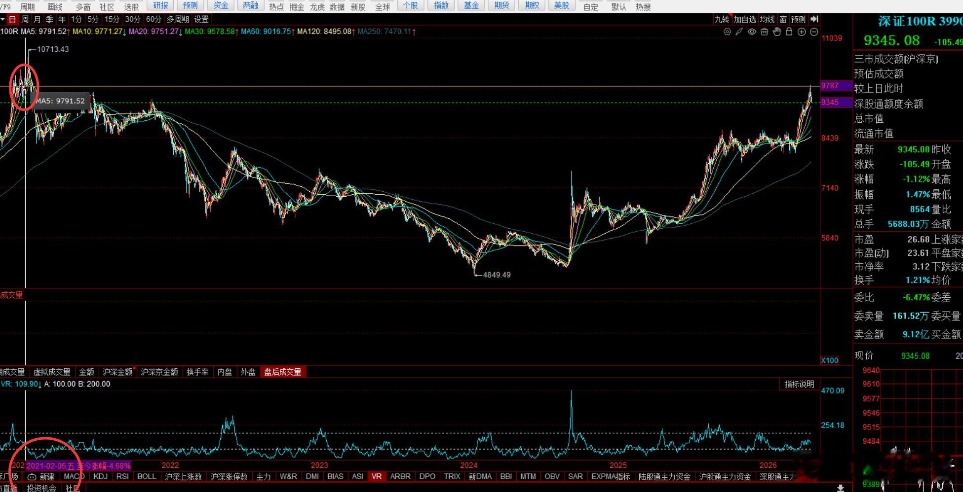Open 期货 toolbar button
This screenshot has height=492, width=963.
coord(501,5)
